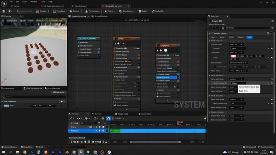The image size is (276, 155).
Task: Reset Lifetime value to default arrow
Action: tap(272, 49)
